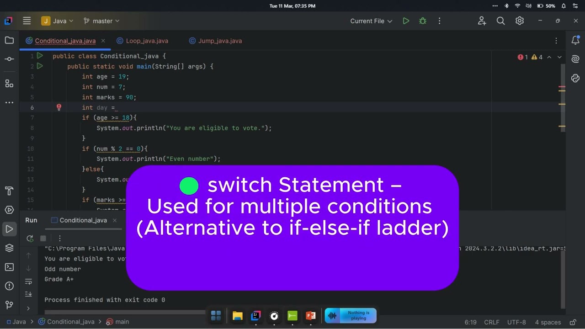
Task: Rerun Conditional_java in Run panel
Action: click(x=30, y=238)
